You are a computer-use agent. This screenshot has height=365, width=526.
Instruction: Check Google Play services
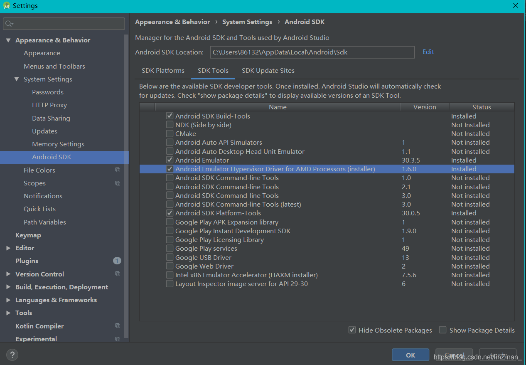click(x=170, y=248)
